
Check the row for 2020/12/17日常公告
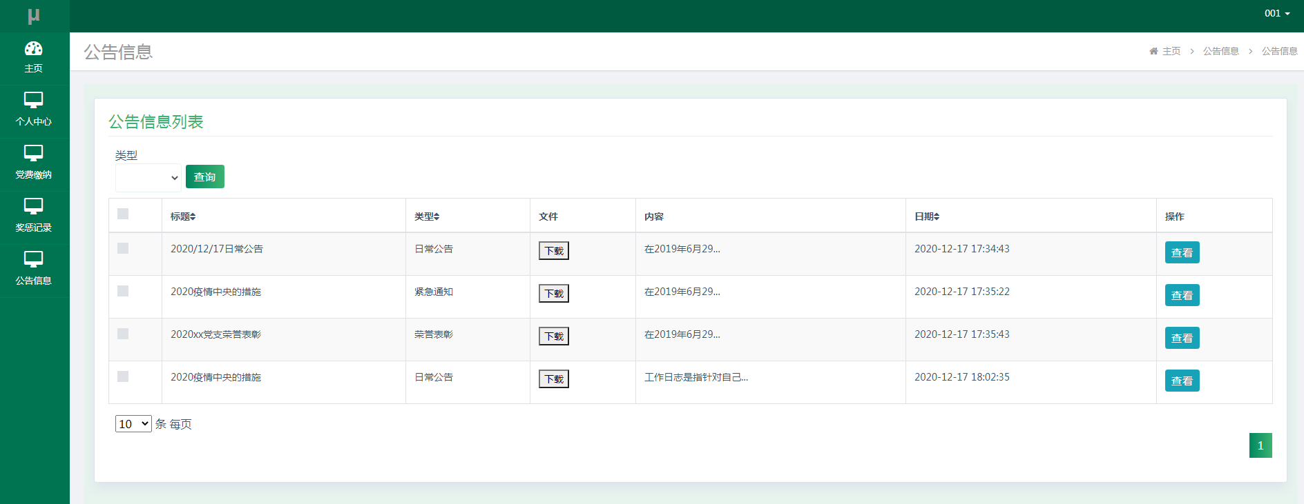(x=123, y=248)
